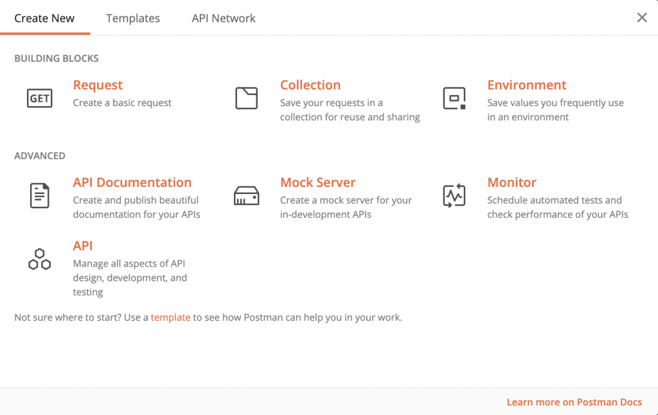This screenshot has width=658, height=415.
Task: Select the Mock Server heading
Action: point(317,182)
